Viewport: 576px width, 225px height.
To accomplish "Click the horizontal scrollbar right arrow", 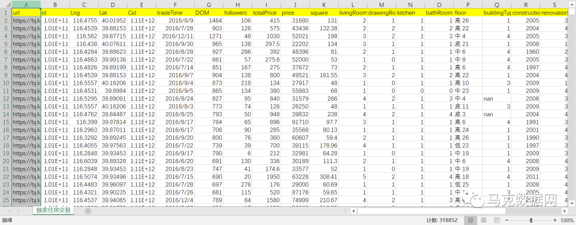I will tap(565, 211).
